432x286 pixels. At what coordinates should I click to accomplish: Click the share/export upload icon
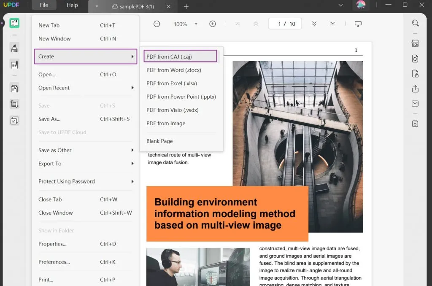coord(415,89)
